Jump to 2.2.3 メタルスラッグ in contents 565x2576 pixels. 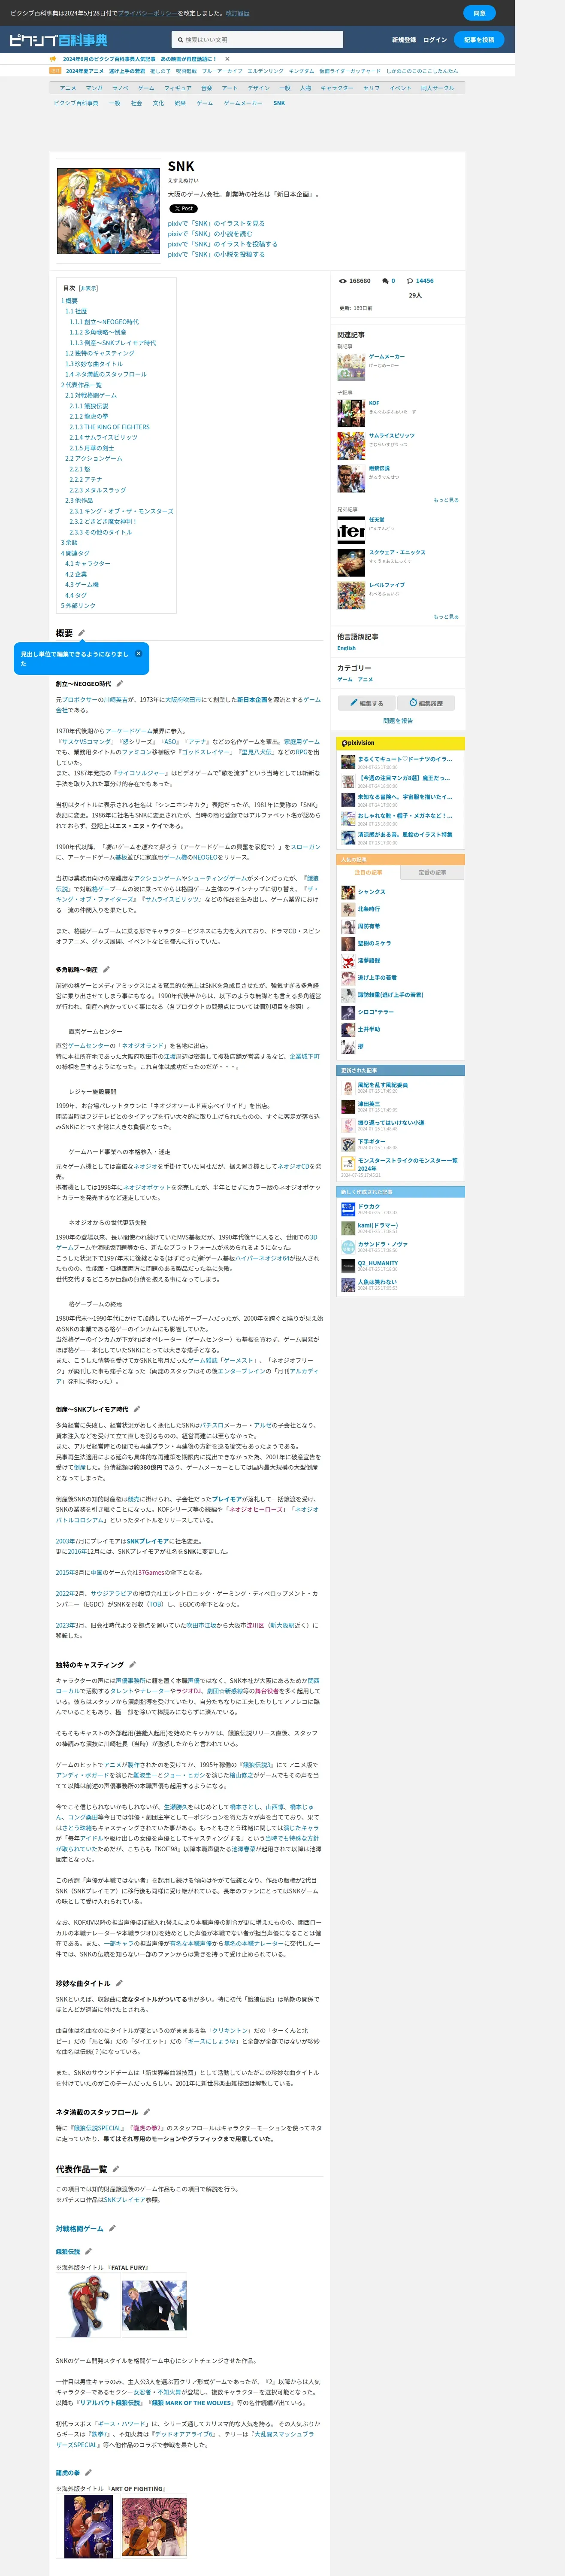98,490
